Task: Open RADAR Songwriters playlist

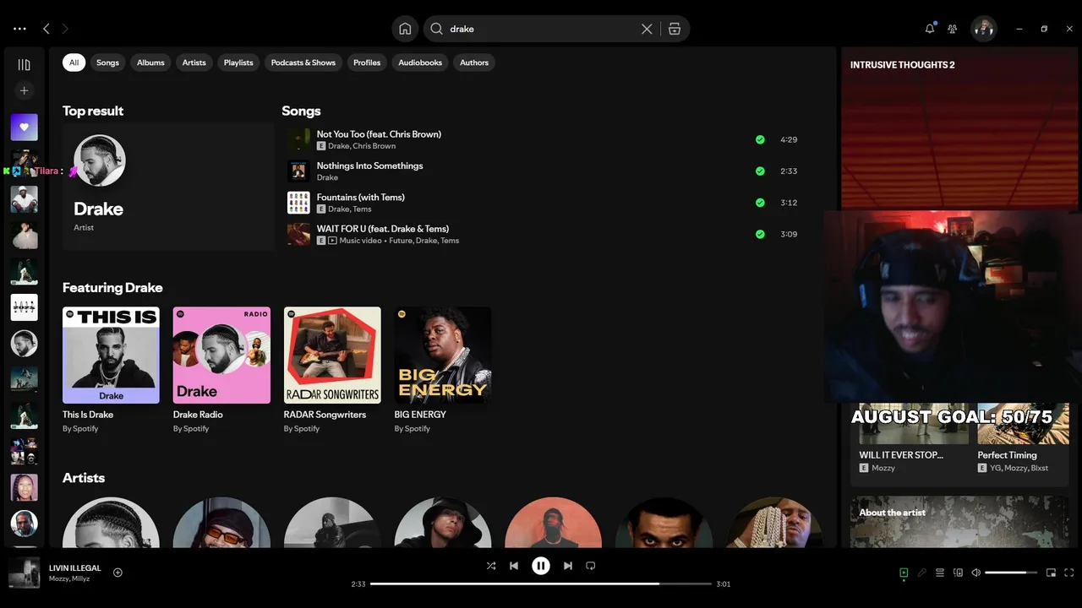Action: pyautogui.click(x=332, y=370)
